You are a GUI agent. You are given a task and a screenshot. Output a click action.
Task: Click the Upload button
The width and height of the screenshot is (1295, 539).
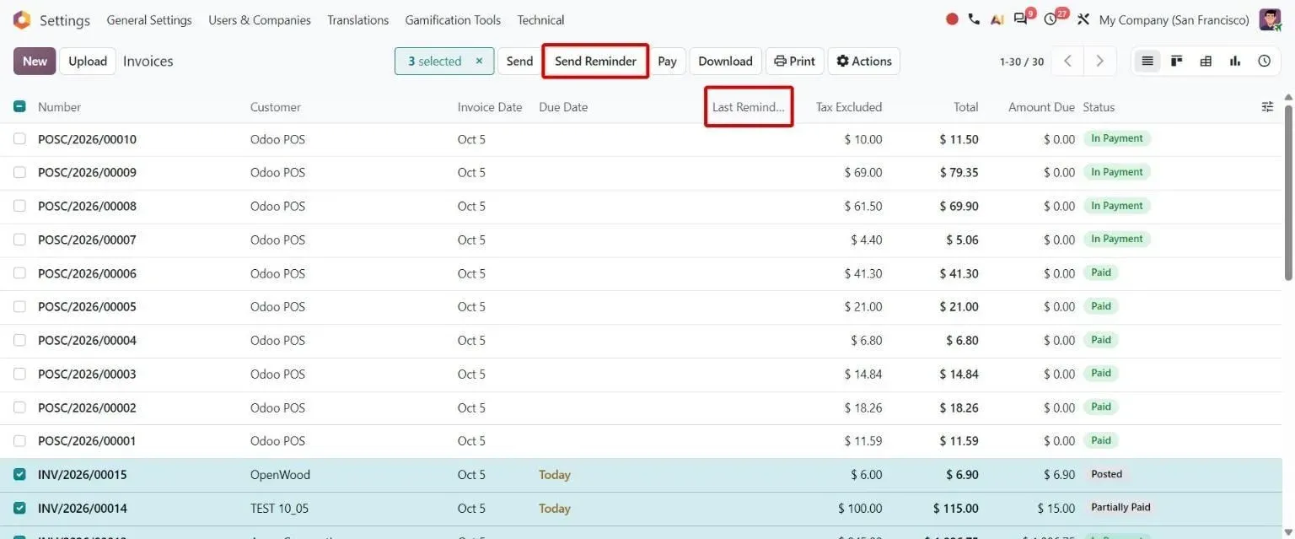pos(88,61)
